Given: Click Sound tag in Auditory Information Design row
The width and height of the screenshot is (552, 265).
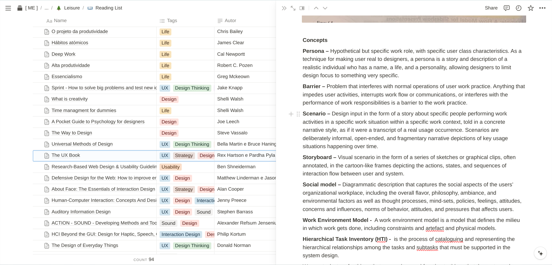Looking at the screenshot, I should (x=204, y=212).
